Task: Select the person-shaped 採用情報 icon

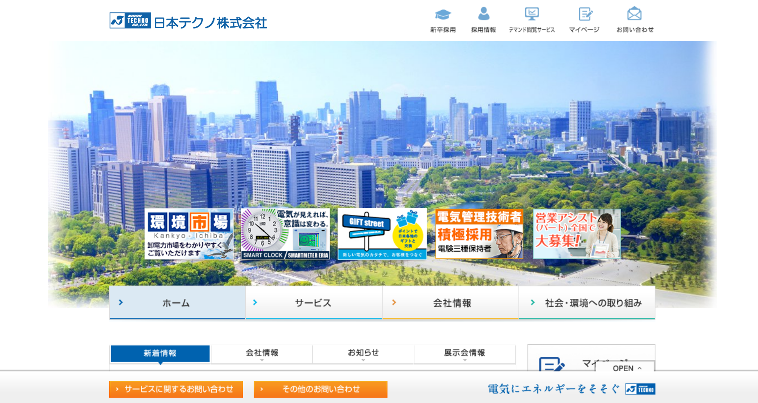Action: point(483,14)
